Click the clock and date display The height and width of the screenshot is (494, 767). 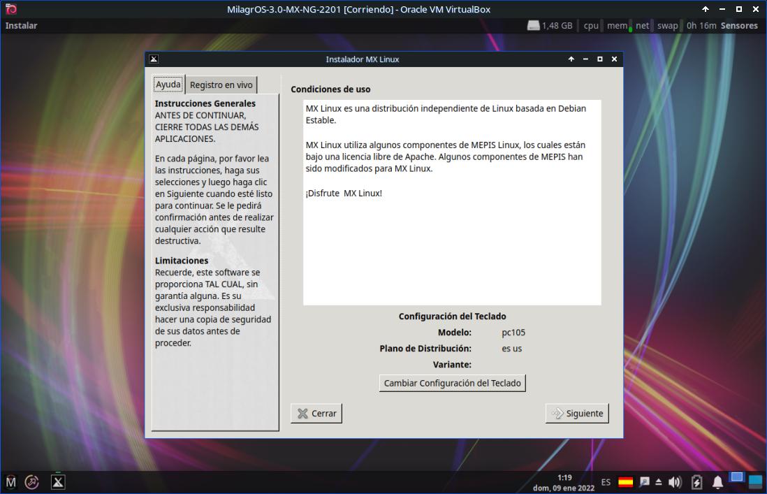coord(564,483)
